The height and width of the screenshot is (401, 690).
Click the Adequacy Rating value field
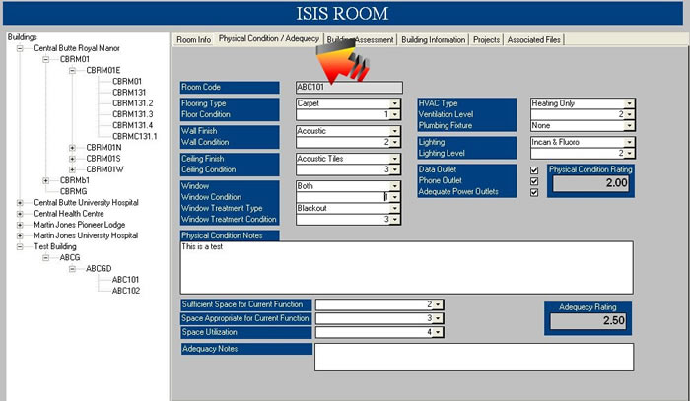587,320
